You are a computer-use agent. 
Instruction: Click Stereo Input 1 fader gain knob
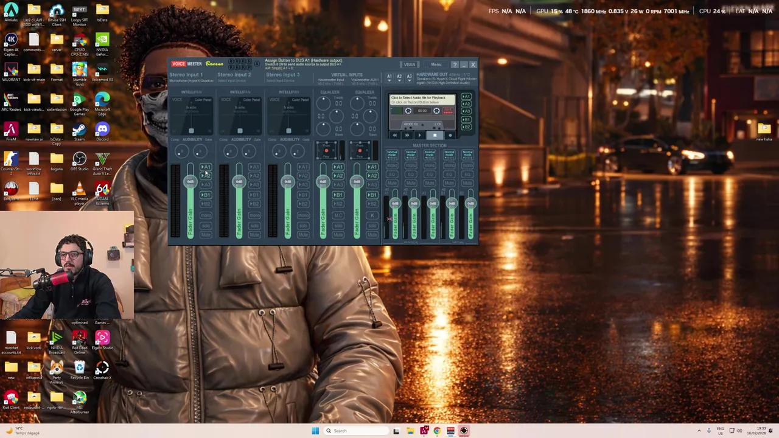(190, 181)
